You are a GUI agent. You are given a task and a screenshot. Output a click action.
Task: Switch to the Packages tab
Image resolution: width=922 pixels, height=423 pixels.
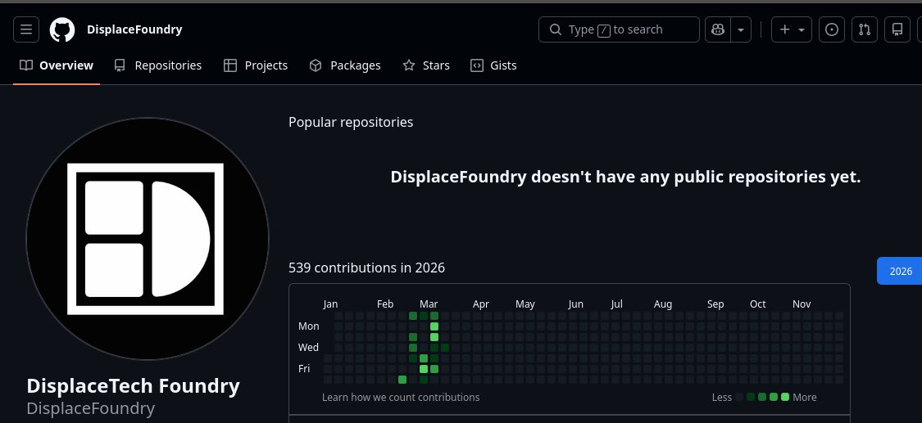point(345,65)
